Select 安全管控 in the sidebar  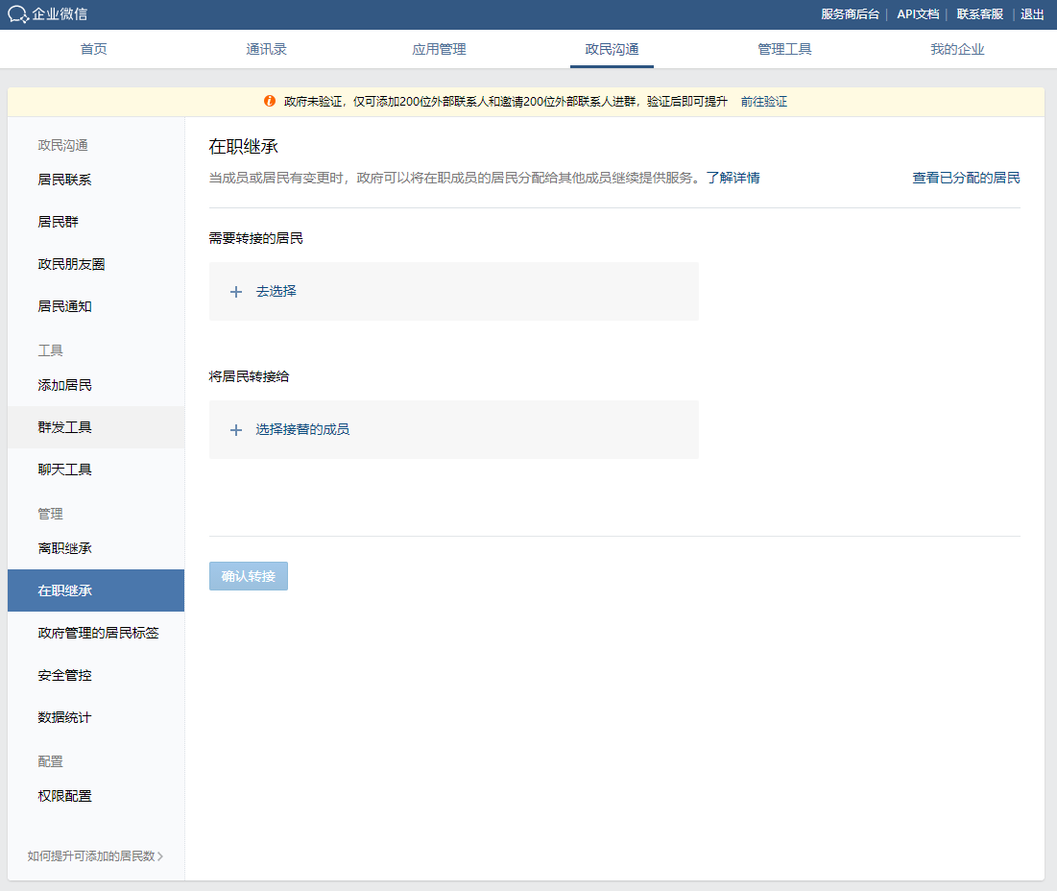click(96, 675)
